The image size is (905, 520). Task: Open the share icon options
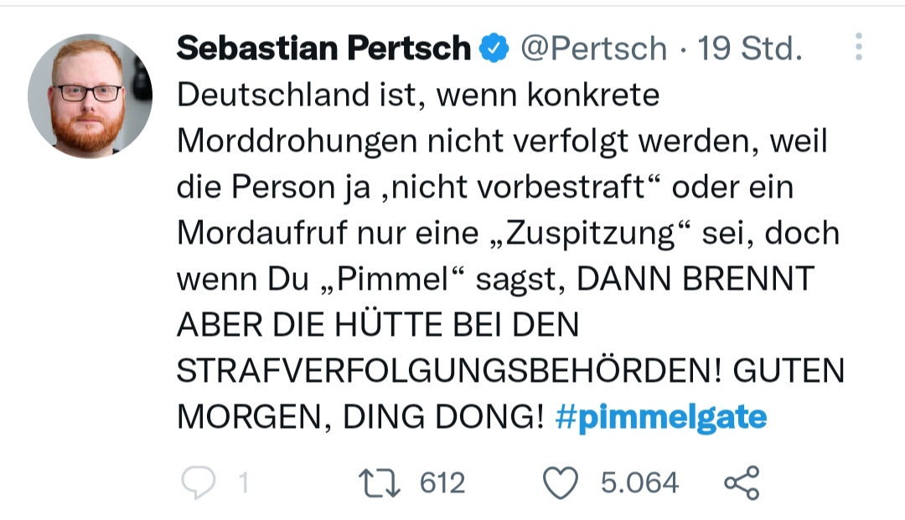tap(741, 483)
